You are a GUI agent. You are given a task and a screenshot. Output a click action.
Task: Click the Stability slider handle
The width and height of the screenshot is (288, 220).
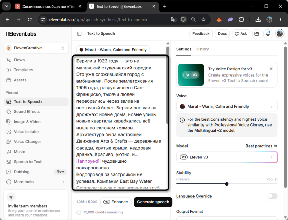point(227,184)
